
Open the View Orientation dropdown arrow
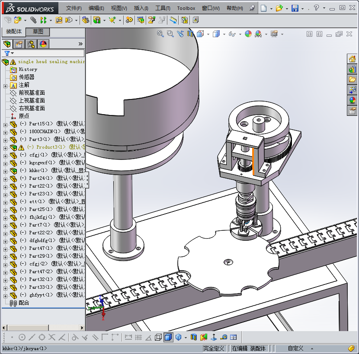click(x=208, y=34)
